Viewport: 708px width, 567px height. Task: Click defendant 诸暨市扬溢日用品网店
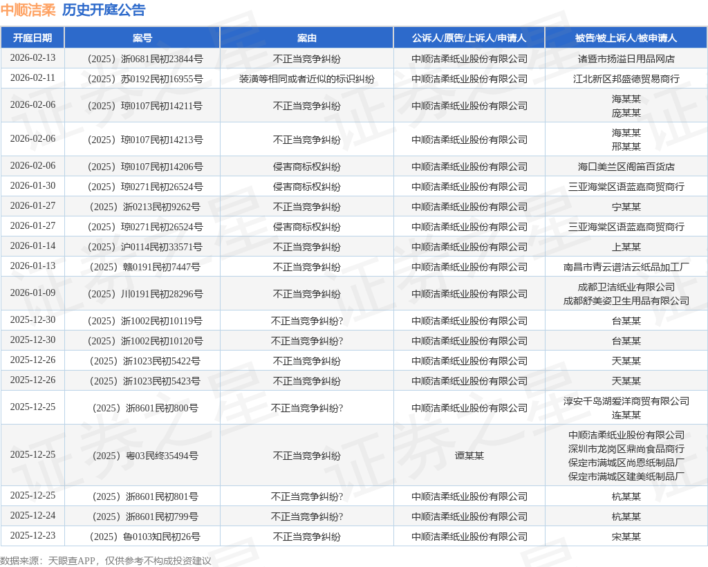coord(626,59)
